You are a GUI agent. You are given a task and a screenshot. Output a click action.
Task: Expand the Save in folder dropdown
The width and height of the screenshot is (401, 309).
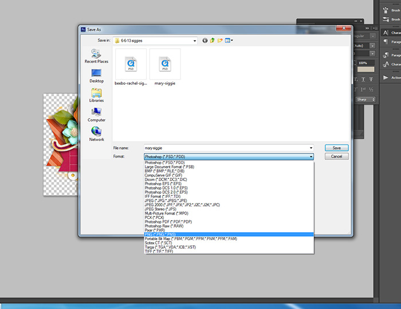[x=195, y=41]
